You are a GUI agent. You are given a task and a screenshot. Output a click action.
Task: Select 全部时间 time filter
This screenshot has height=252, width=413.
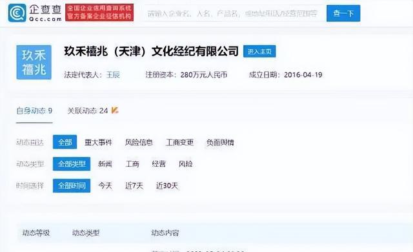pyautogui.click(x=72, y=185)
